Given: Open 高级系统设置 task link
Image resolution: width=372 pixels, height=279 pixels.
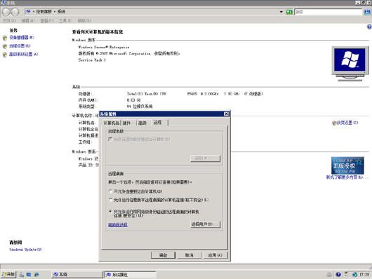Looking at the screenshot, I should pos(23,54).
